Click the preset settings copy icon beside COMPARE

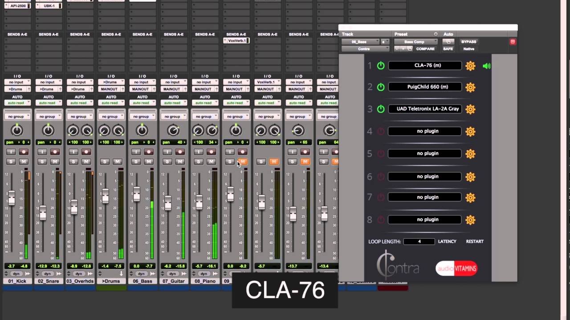tap(410, 49)
